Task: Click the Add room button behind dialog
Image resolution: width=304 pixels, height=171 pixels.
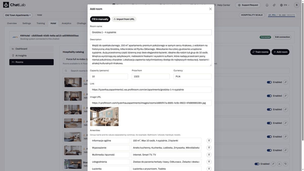Action: click(x=280, y=52)
